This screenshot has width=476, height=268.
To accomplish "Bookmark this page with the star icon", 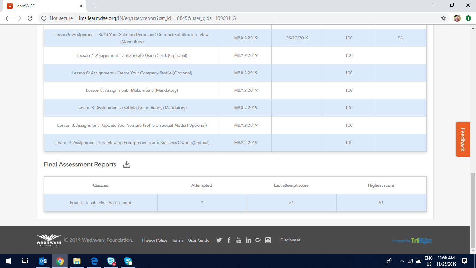I will pyautogui.click(x=443, y=18).
